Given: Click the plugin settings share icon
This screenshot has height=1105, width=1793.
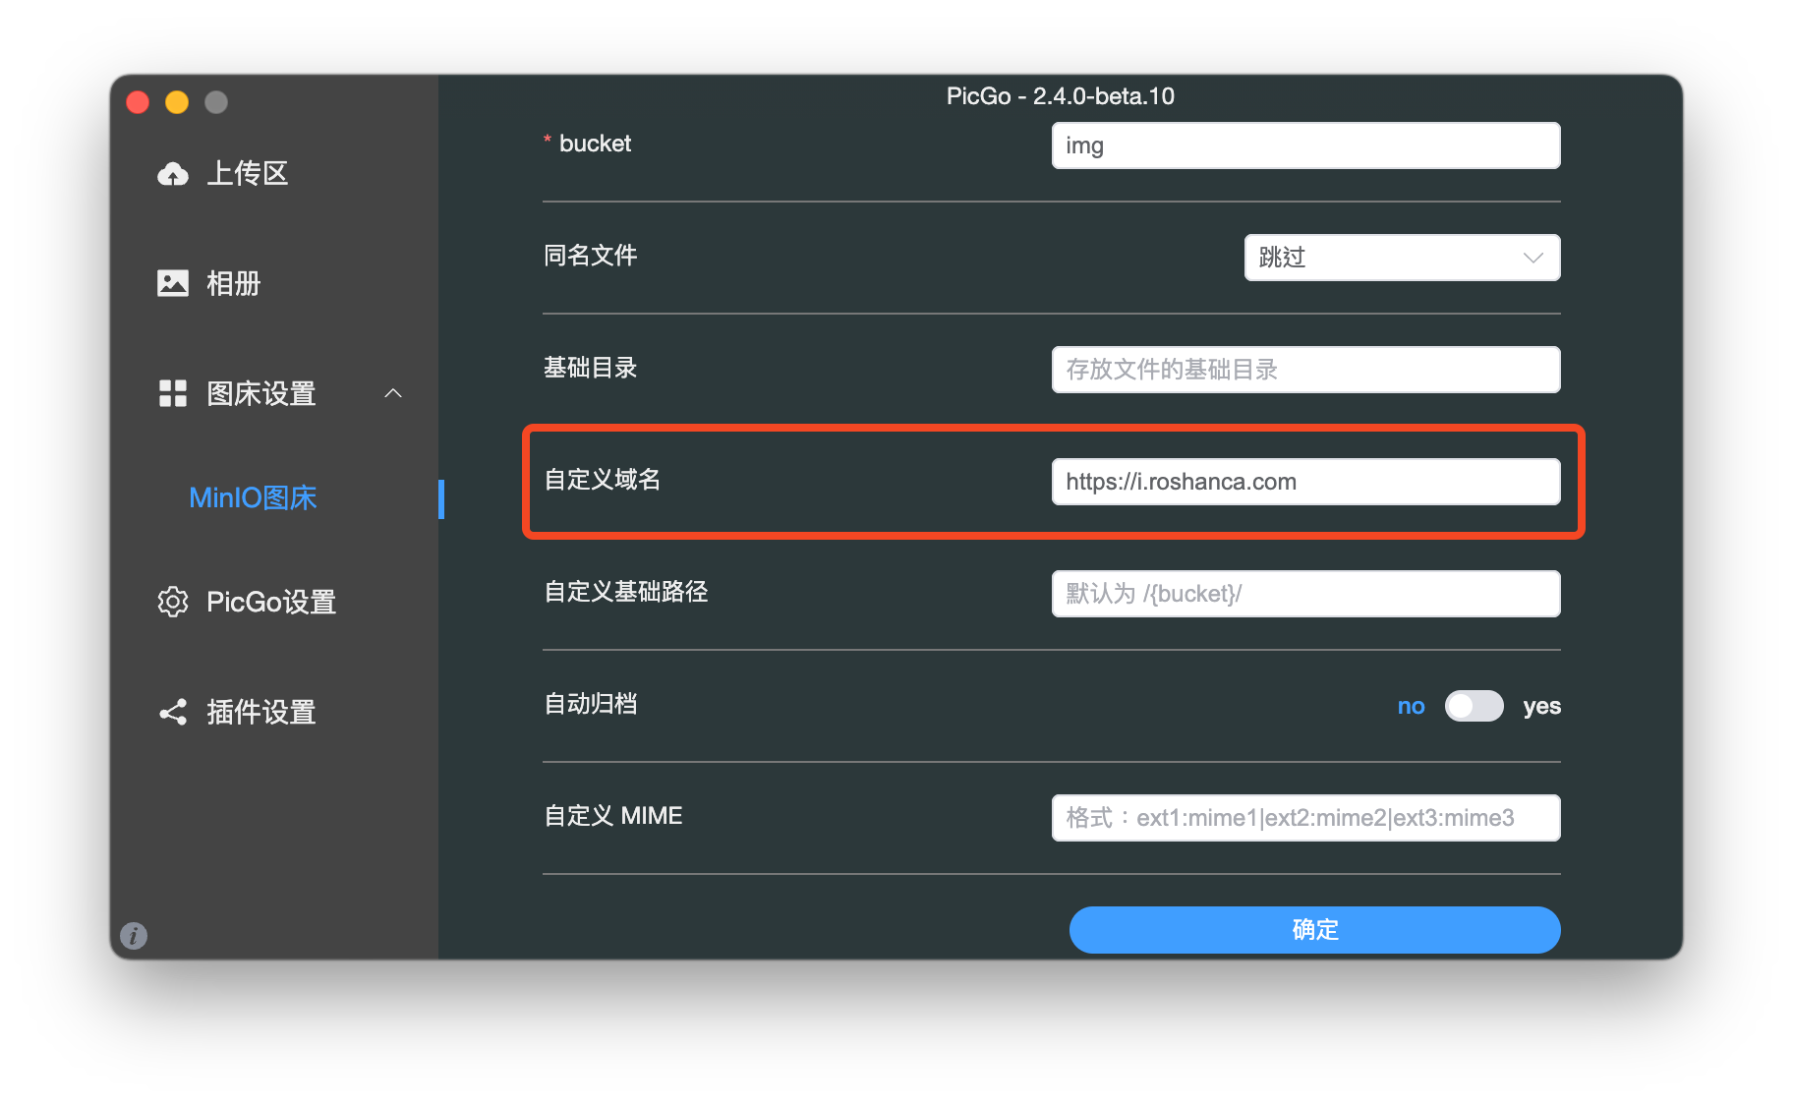Looking at the screenshot, I should pos(173,712).
